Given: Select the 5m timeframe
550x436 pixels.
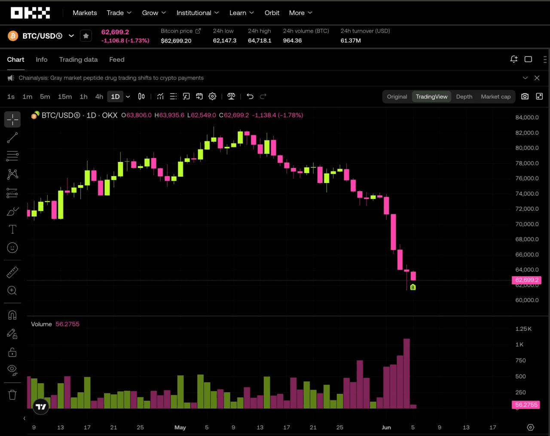Looking at the screenshot, I should click(45, 97).
